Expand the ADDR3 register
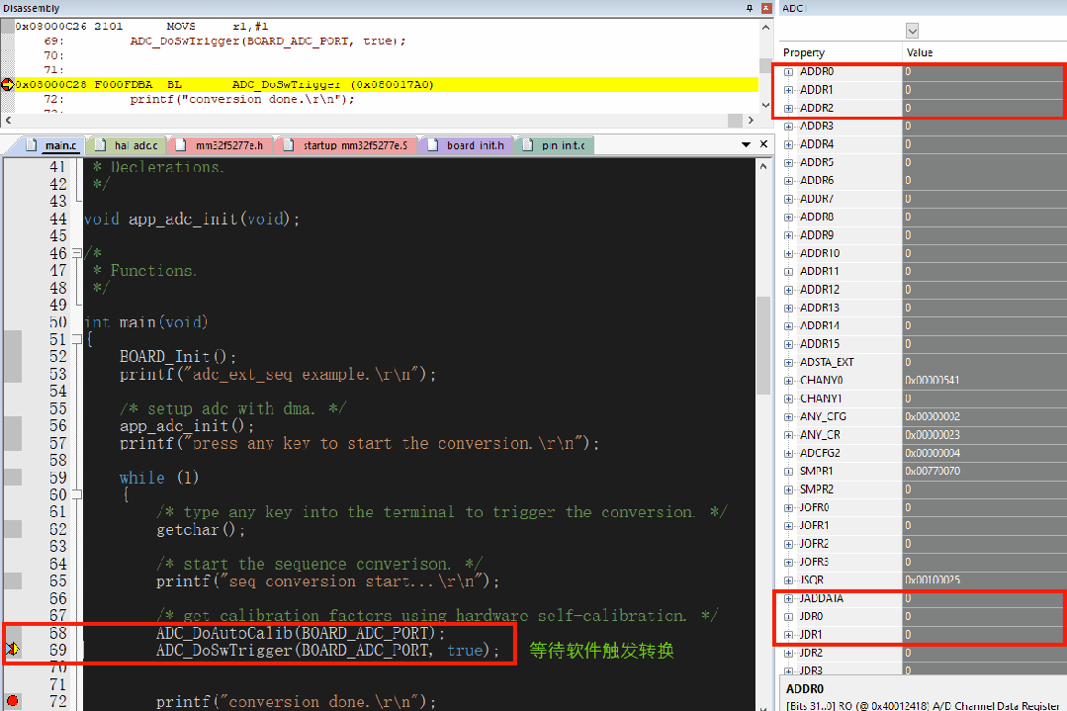This screenshot has width=1067, height=711. (x=789, y=126)
